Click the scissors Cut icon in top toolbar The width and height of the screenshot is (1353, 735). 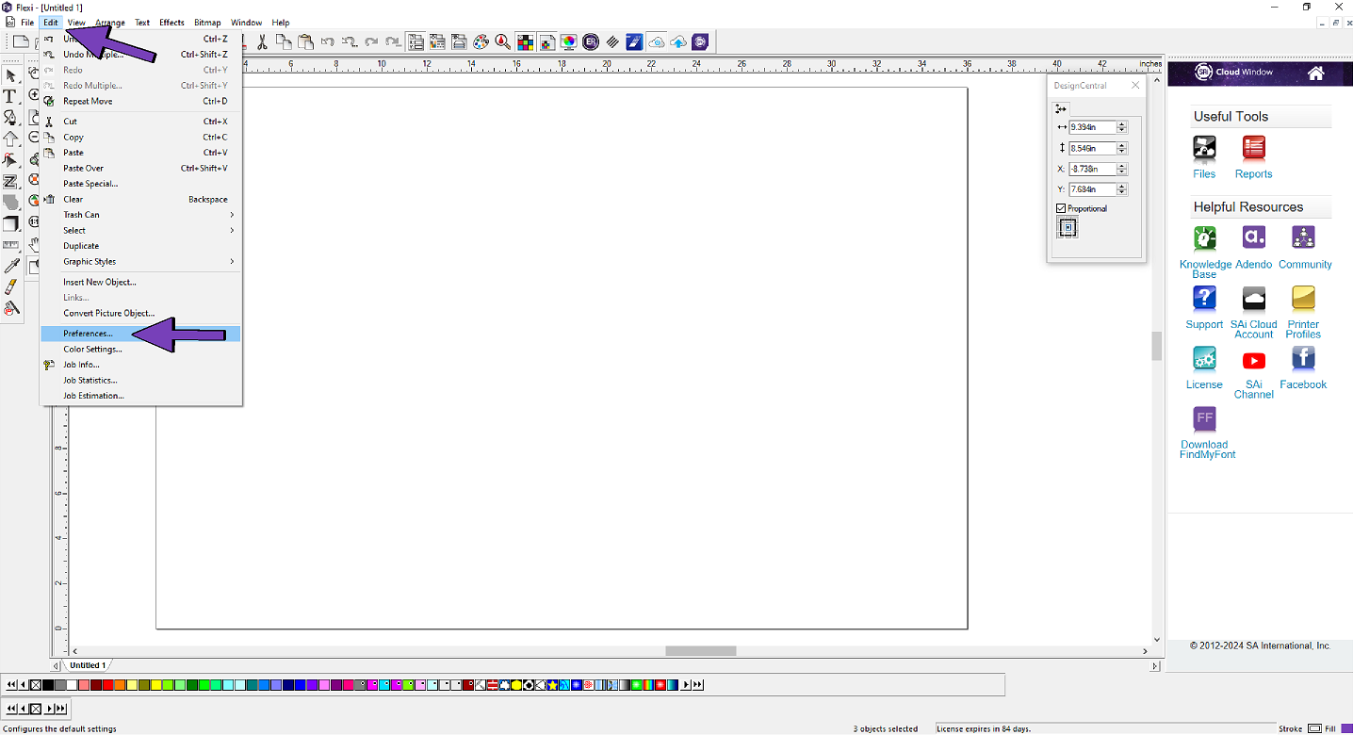(262, 41)
